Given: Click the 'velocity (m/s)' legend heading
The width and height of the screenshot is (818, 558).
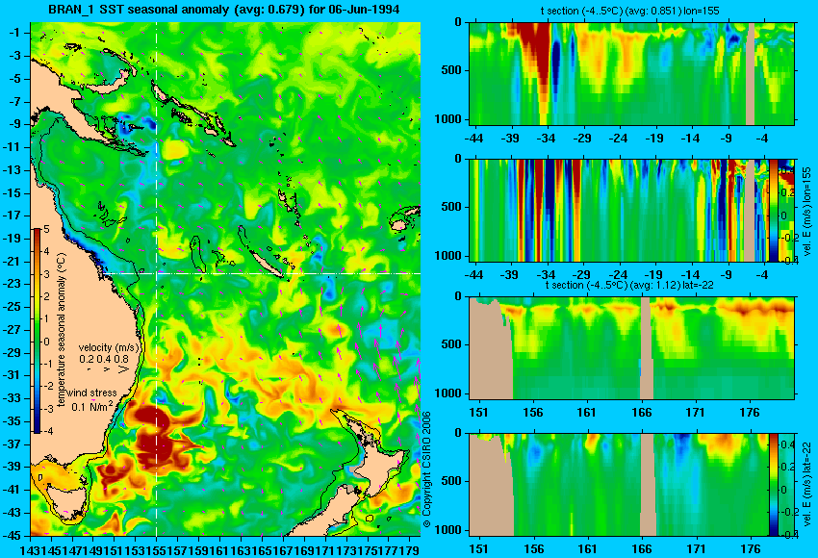Looking at the screenshot, I should click(x=110, y=347).
